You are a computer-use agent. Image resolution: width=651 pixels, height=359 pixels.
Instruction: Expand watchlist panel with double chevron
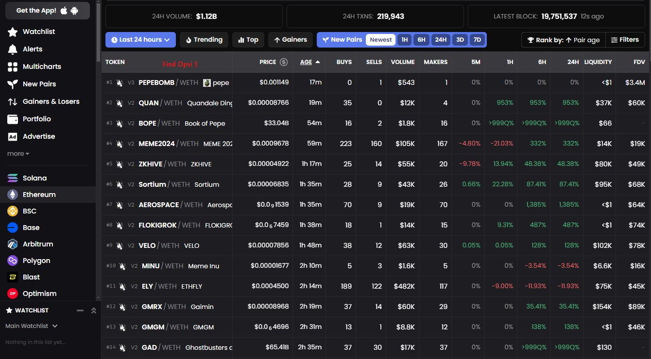point(94,310)
